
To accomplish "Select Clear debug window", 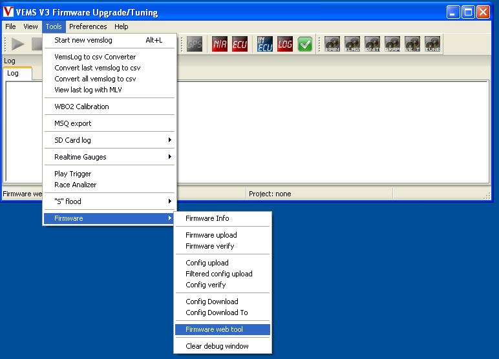I will [x=222, y=346].
